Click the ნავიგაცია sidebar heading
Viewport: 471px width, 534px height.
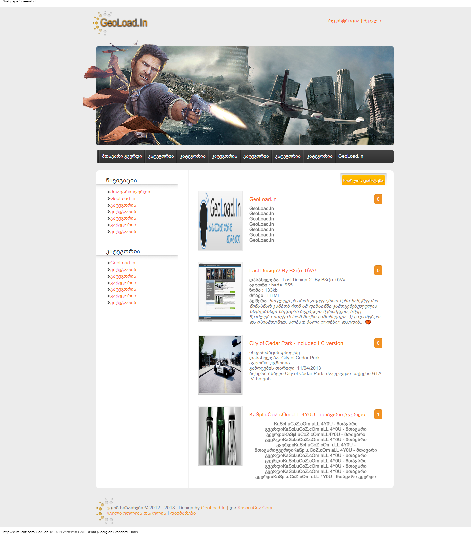(121, 181)
